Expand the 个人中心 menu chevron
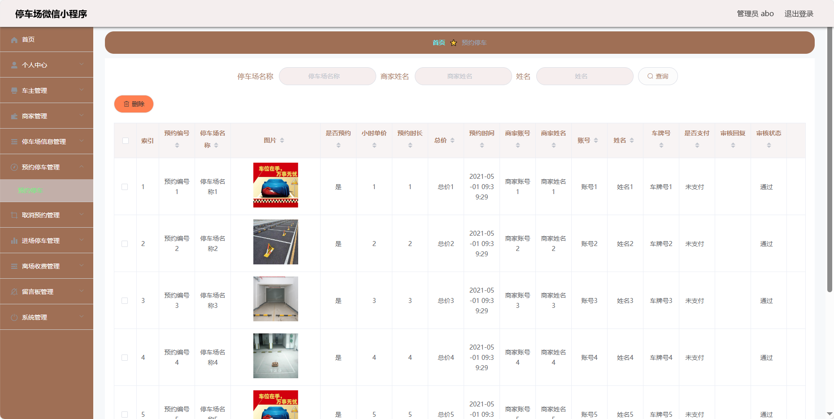 82,64
